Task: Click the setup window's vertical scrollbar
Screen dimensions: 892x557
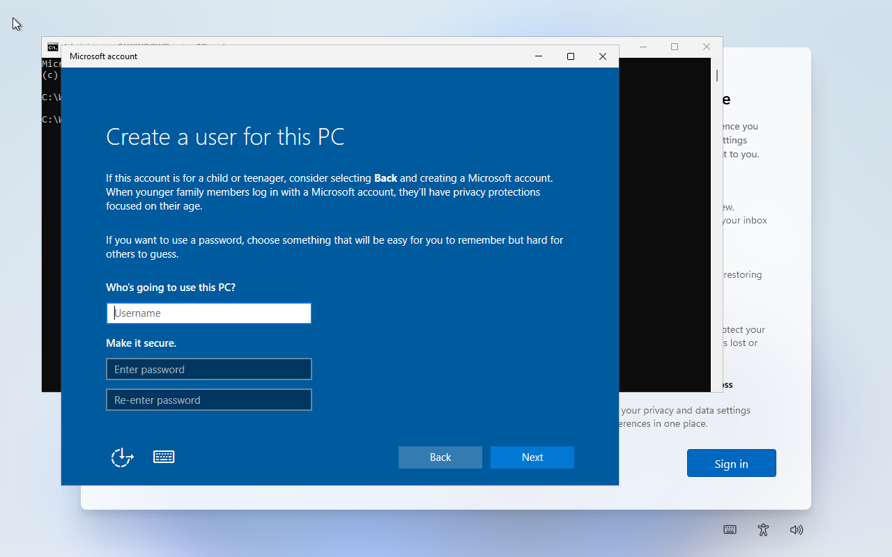Action: [717, 75]
